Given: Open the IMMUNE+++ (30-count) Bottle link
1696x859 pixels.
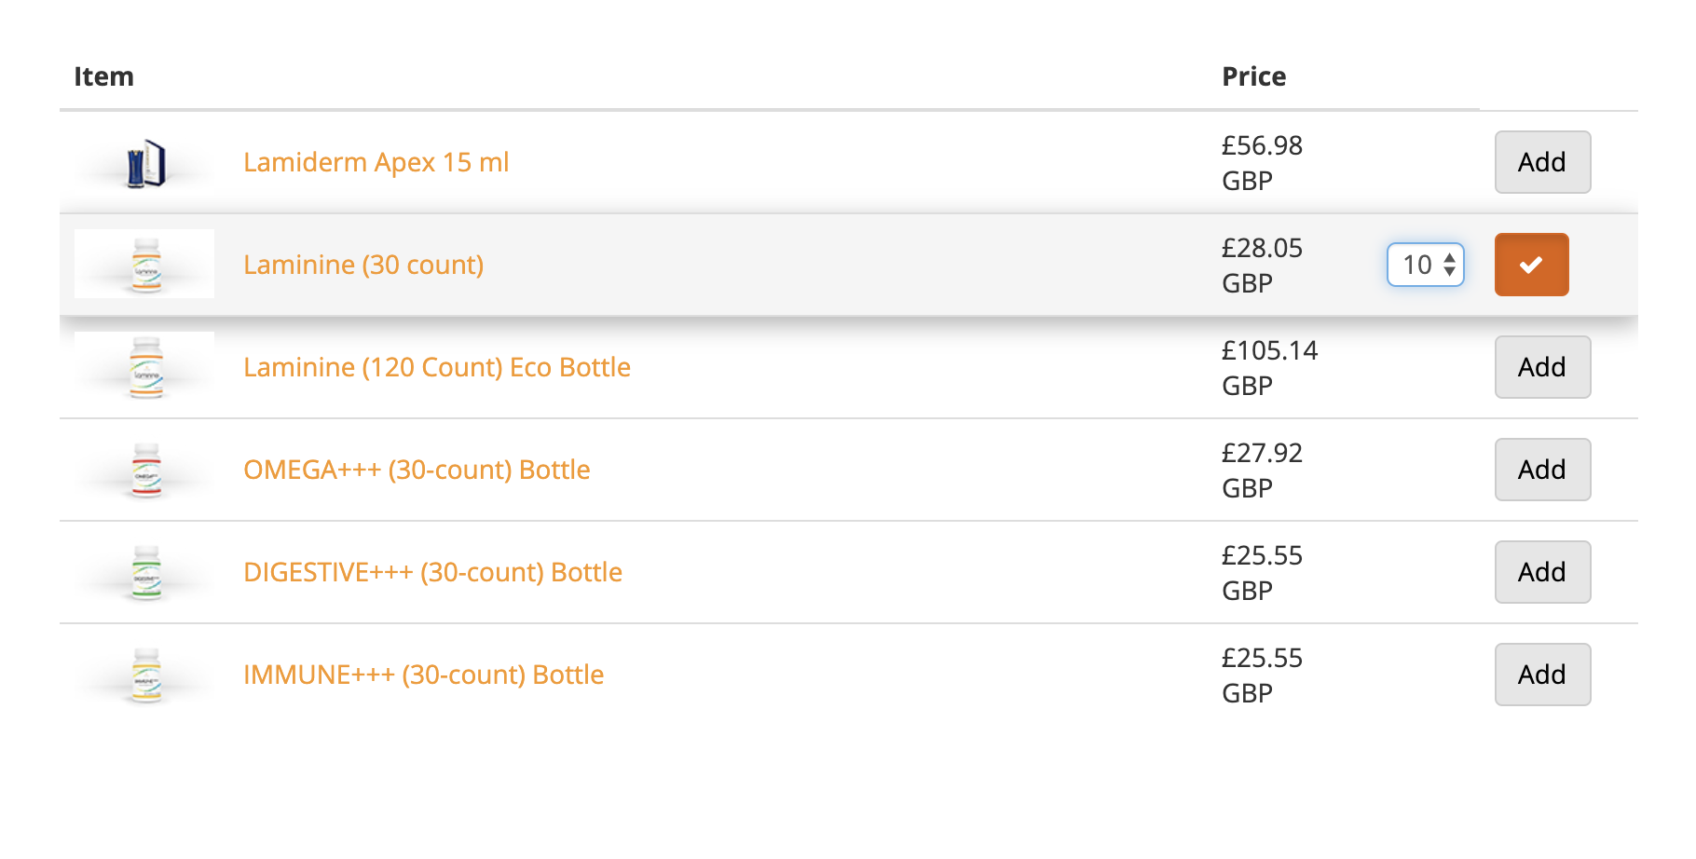Looking at the screenshot, I should tap(423, 675).
